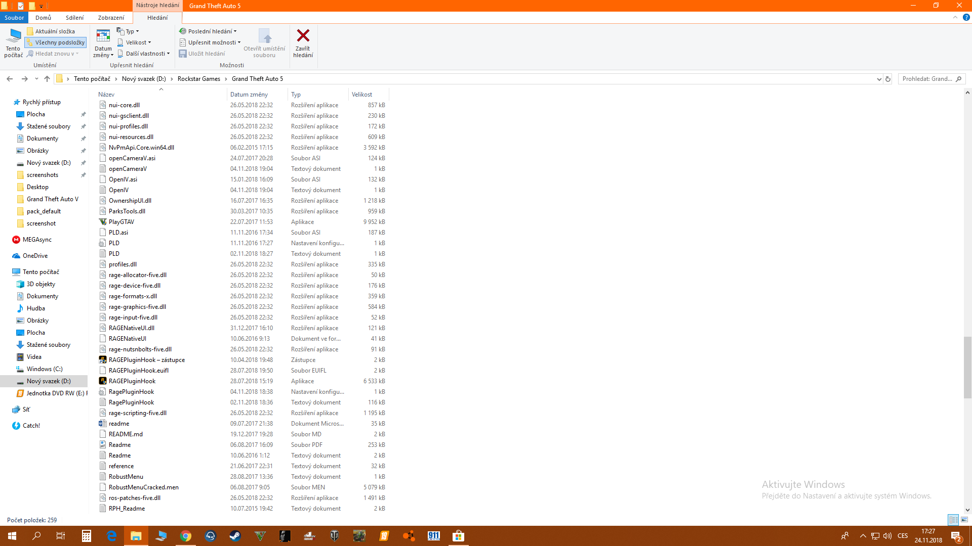Click Tento počítač search location icon

[x=13, y=36]
